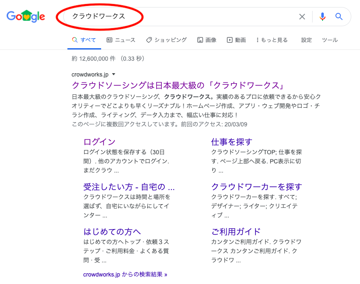Screen dimensions: 360x284
Task: Click the magnifier icon beside すべて
Action: [x=74, y=40]
